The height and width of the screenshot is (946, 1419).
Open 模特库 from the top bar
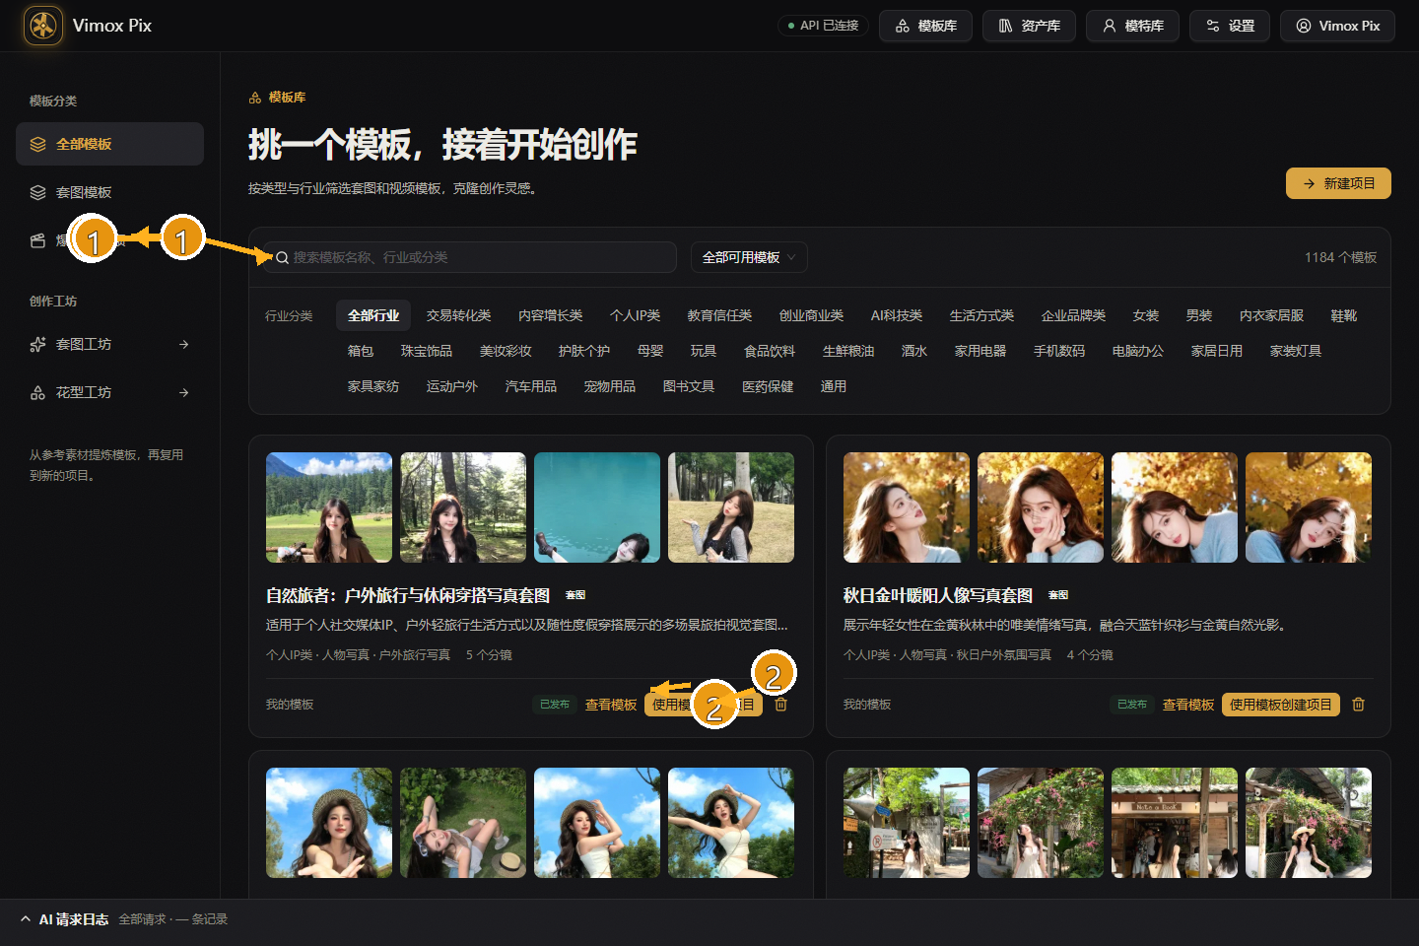pyautogui.click(x=1133, y=26)
